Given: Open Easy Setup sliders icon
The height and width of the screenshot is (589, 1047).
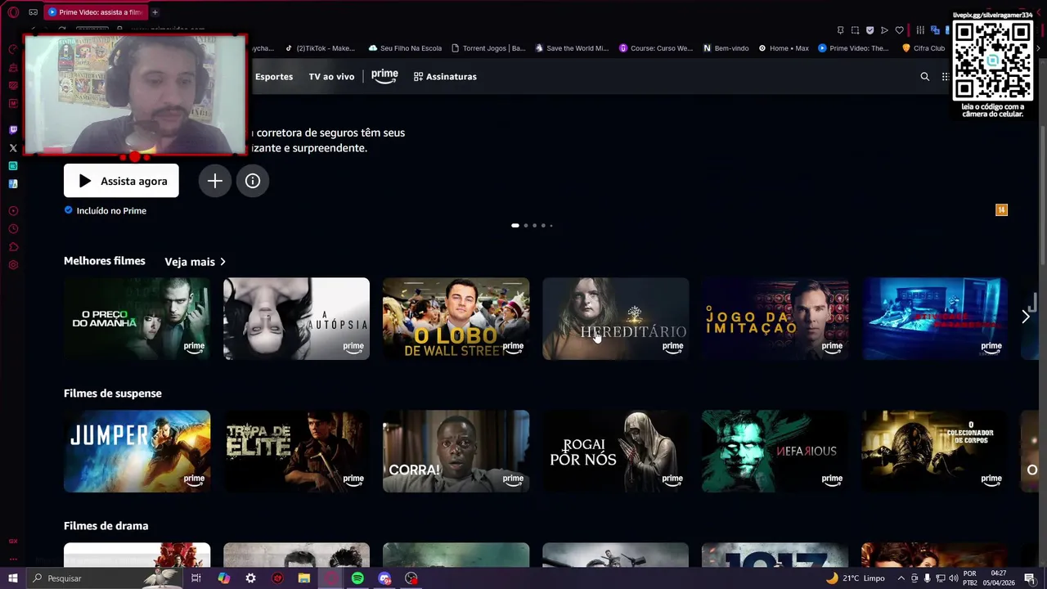Looking at the screenshot, I should [x=920, y=30].
